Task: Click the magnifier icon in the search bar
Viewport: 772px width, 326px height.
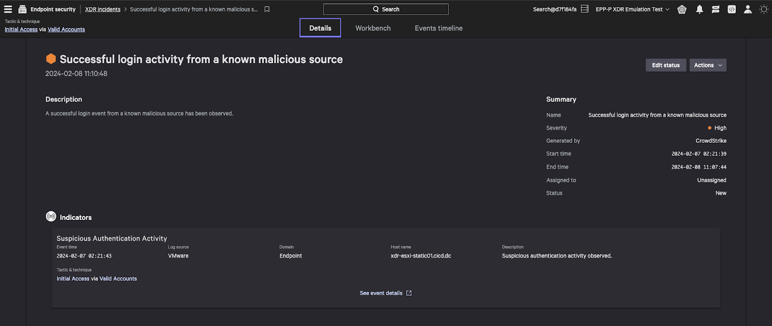Action: [x=376, y=9]
